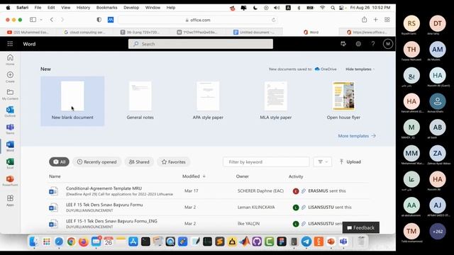Launch Teams from the sidebar
This screenshot has height=255, width=454.
point(10,129)
